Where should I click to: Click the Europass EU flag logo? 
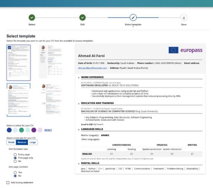tap(173, 50)
